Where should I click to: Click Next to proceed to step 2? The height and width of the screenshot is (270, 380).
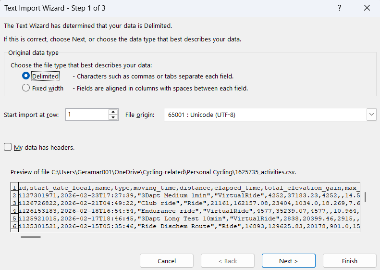click(x=288, y=261)
